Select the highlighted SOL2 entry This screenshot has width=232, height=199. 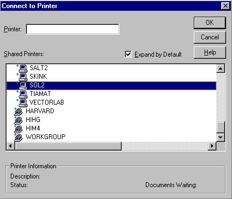111,86
